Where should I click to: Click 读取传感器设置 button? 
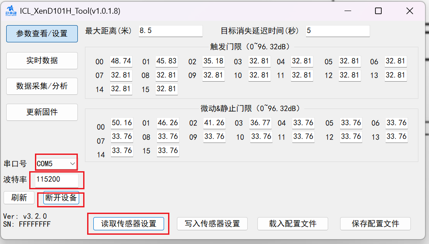(x=129, y=224)
